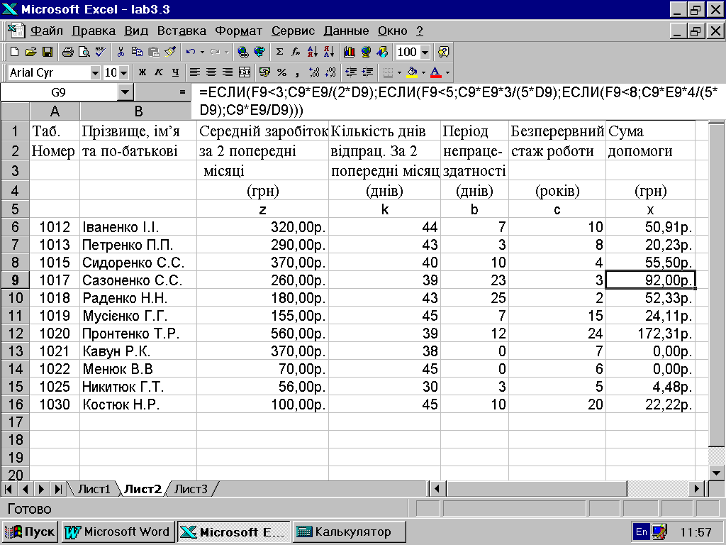Screen dimensions: 726x545
Task: Toggle underline formatting (Ч)
Action: click(x=176, y=72)
